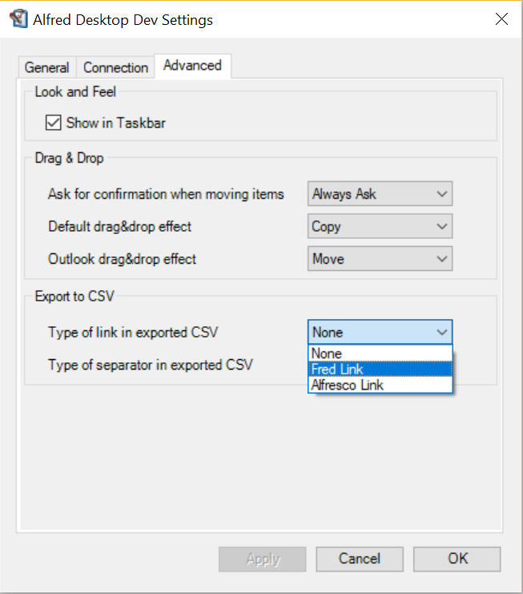Open the Connection tab

(115, 67)
